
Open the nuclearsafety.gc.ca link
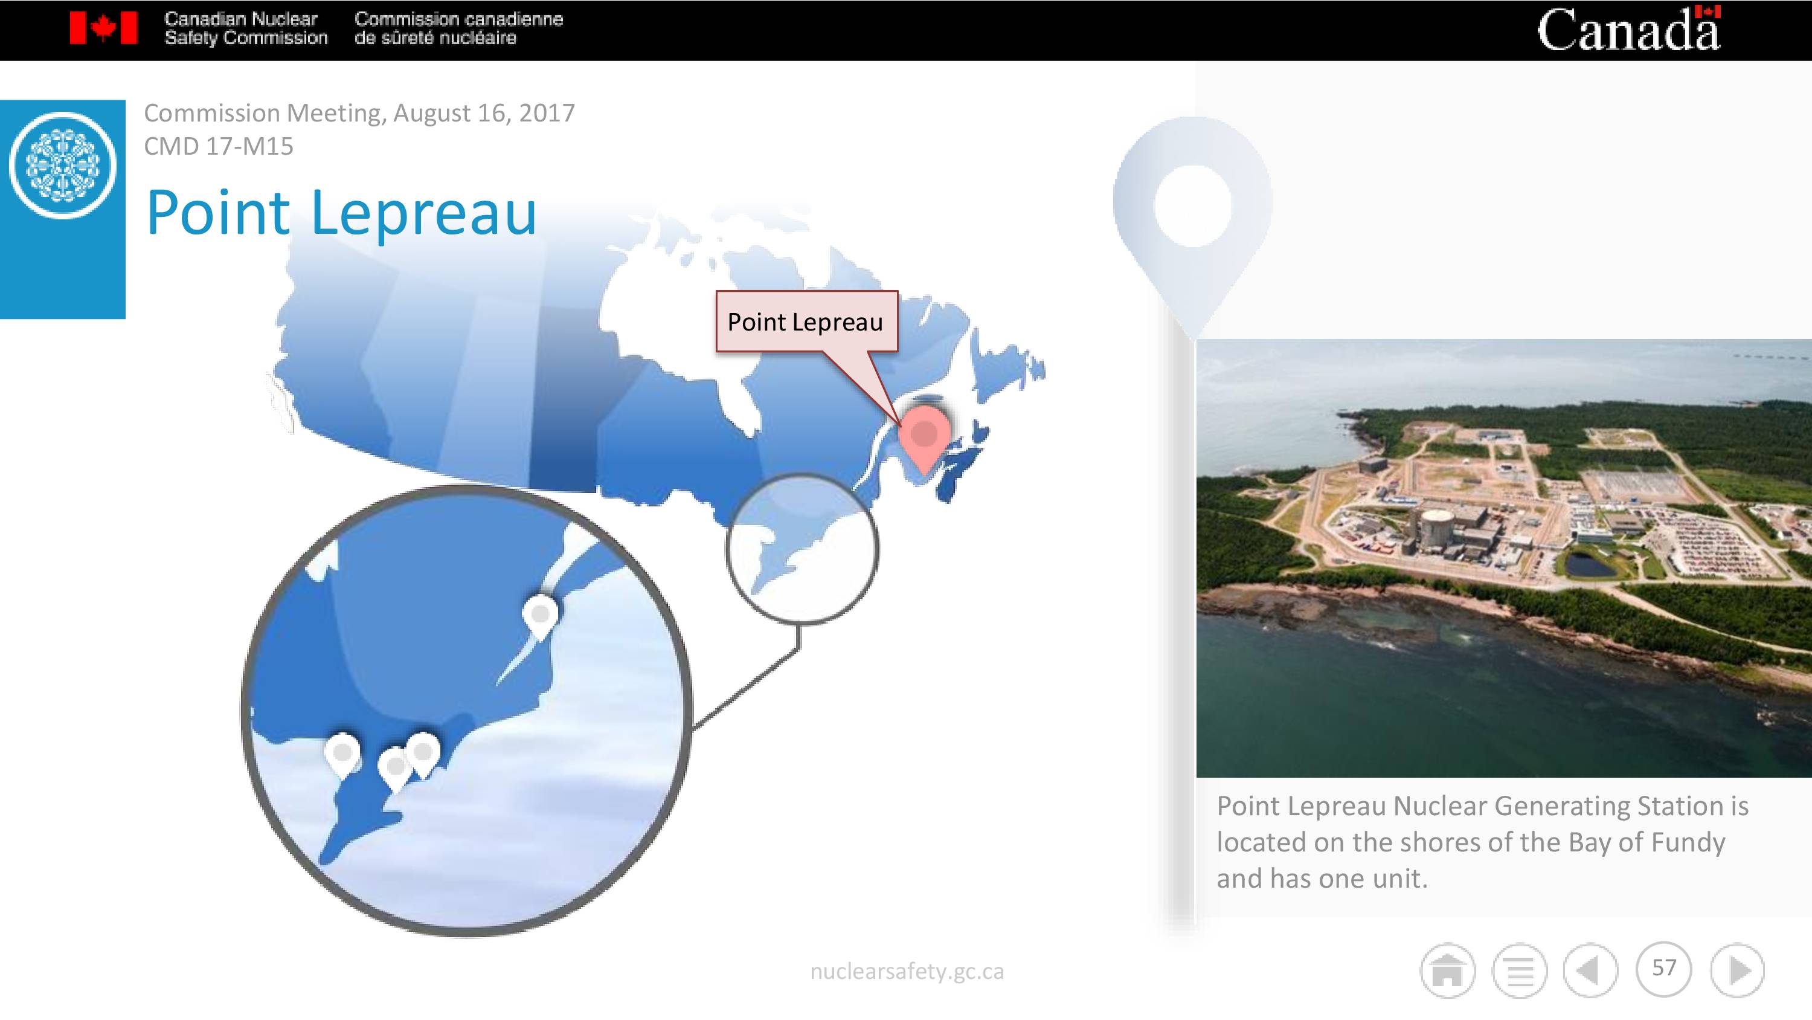[x=907, y=972]
